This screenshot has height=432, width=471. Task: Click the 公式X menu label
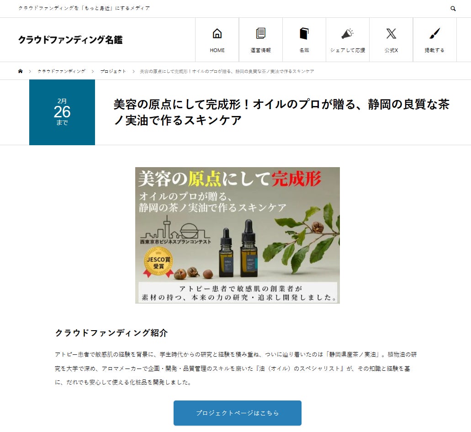391,50
